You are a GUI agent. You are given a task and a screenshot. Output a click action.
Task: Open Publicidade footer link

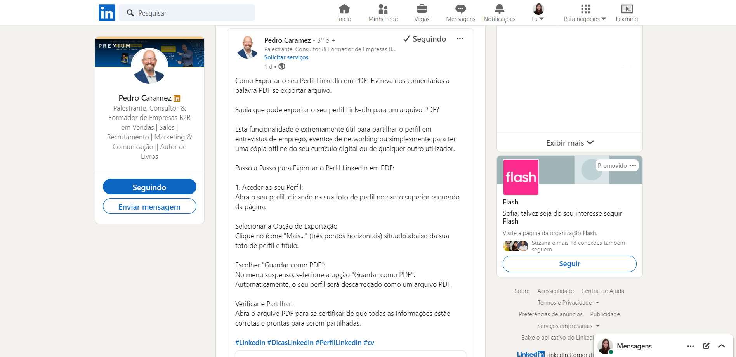[x=605, y=314]
